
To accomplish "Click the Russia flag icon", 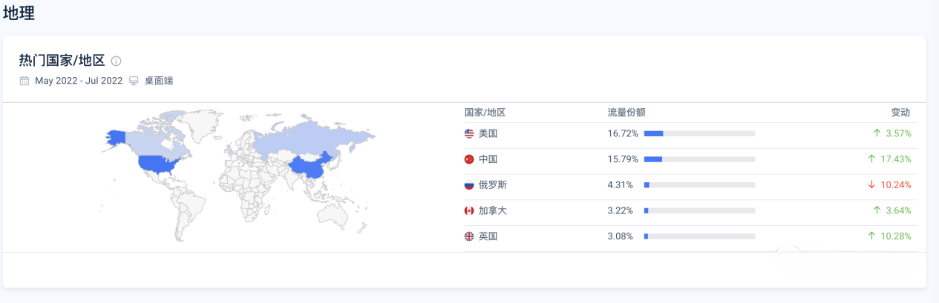I will tap(468, 185).
